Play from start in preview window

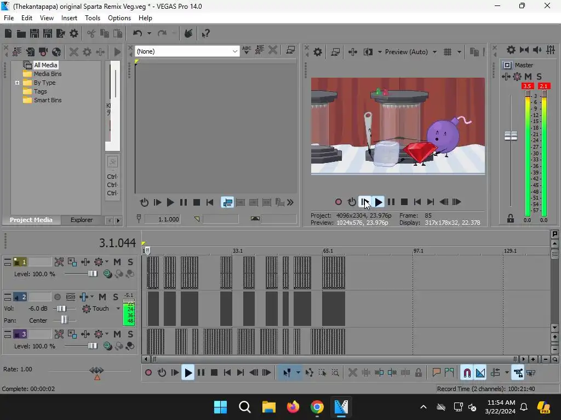365,202
